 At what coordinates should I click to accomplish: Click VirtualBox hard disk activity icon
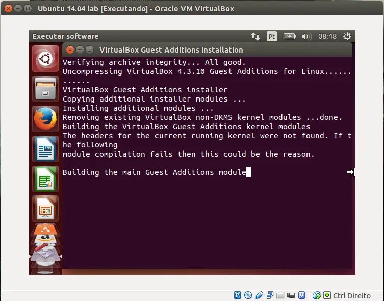(237, 295)
